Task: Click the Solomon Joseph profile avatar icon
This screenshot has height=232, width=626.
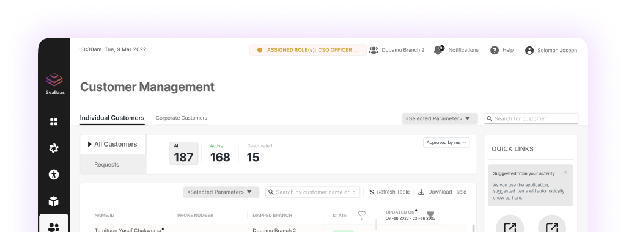Action: pyautogui.click(x=529, y=51)
